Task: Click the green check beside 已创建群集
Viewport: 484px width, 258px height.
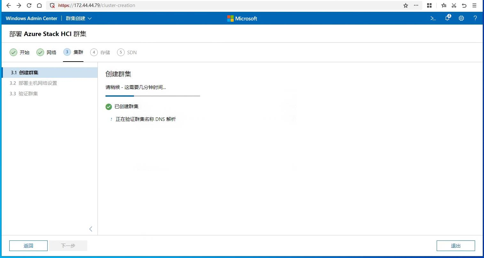Action: click(x=109, y=107)
